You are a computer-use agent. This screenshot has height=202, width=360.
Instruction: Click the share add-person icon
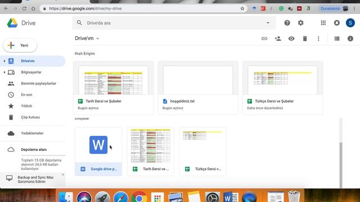click(x=278, y=39)
